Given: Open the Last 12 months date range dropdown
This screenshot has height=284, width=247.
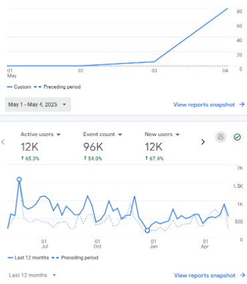Looking at the screenshot, I should (32, 275).
